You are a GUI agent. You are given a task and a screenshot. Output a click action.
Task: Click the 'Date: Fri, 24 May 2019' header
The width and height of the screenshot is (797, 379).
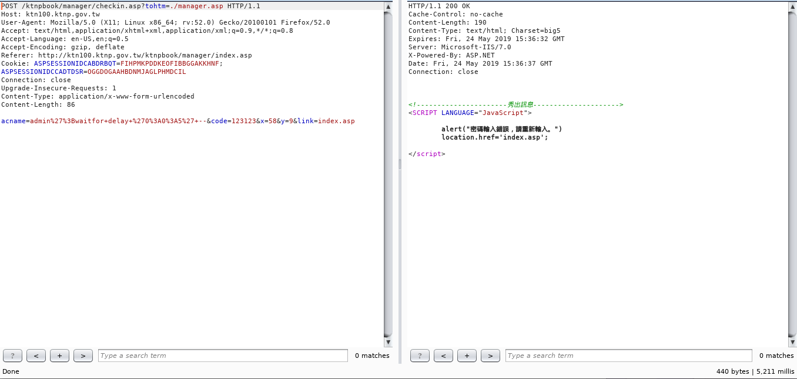(480, 63)
